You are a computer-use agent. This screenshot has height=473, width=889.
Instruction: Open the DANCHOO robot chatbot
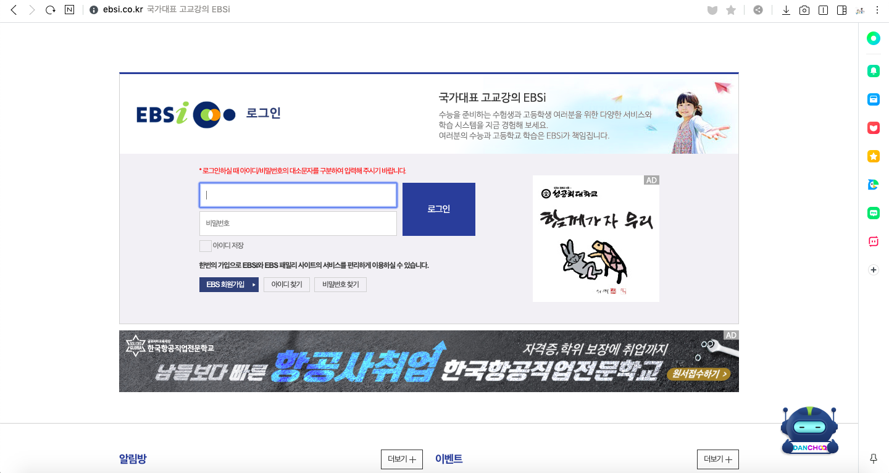click(809, 431)
